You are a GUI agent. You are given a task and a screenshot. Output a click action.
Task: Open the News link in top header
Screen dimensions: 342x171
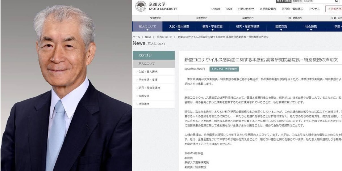229,9
